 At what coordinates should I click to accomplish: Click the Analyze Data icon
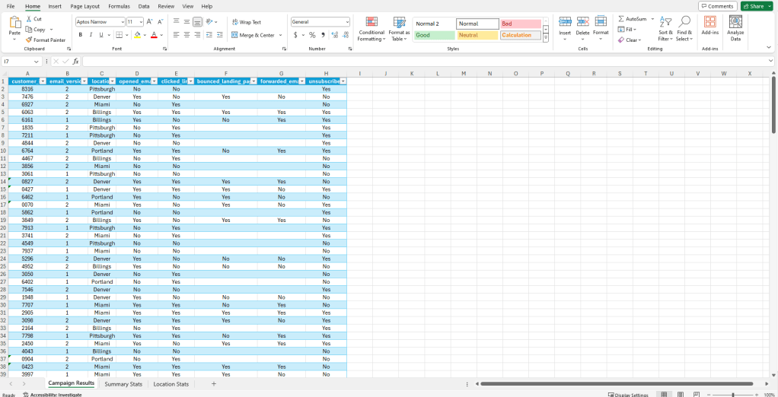[x=735, y=22]
